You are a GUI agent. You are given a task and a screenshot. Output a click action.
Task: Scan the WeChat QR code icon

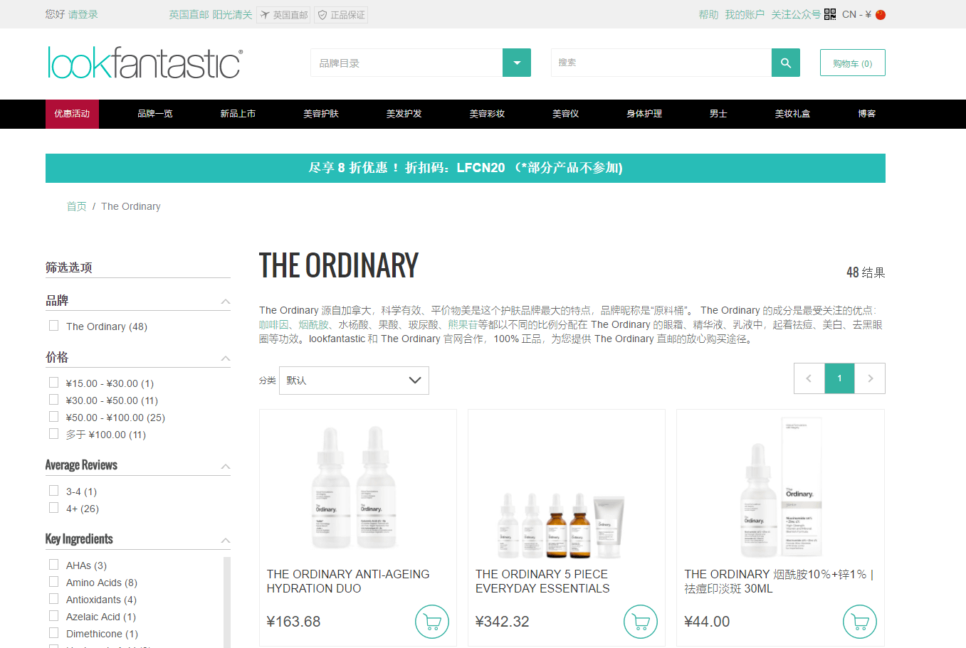830,14
